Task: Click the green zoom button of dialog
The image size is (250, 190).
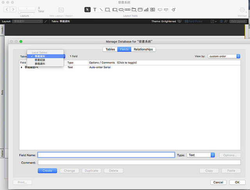Action: [21, 41]
